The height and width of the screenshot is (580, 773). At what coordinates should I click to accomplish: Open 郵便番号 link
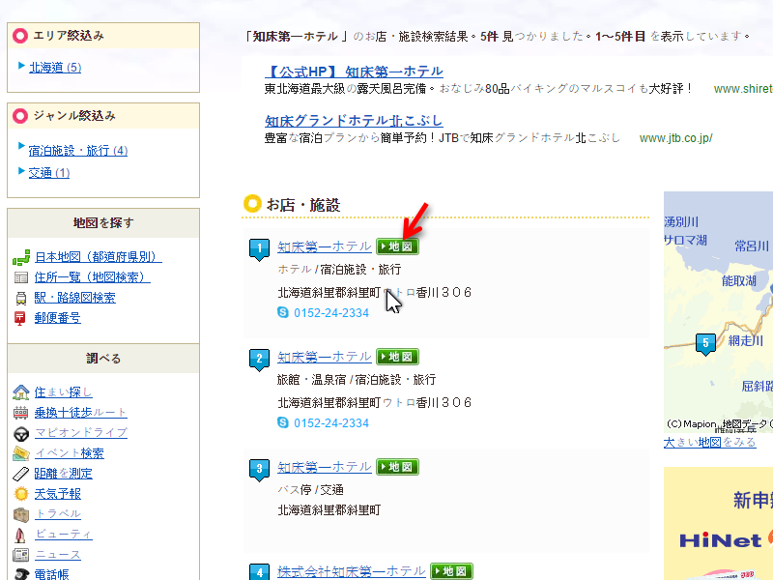point(58,318)
